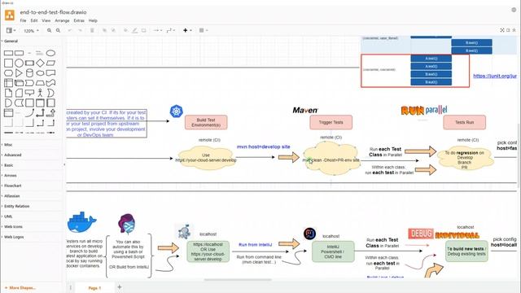Collapse the General shapes section
This screenshot has height=293, width=521.
[x=10, y=42]
